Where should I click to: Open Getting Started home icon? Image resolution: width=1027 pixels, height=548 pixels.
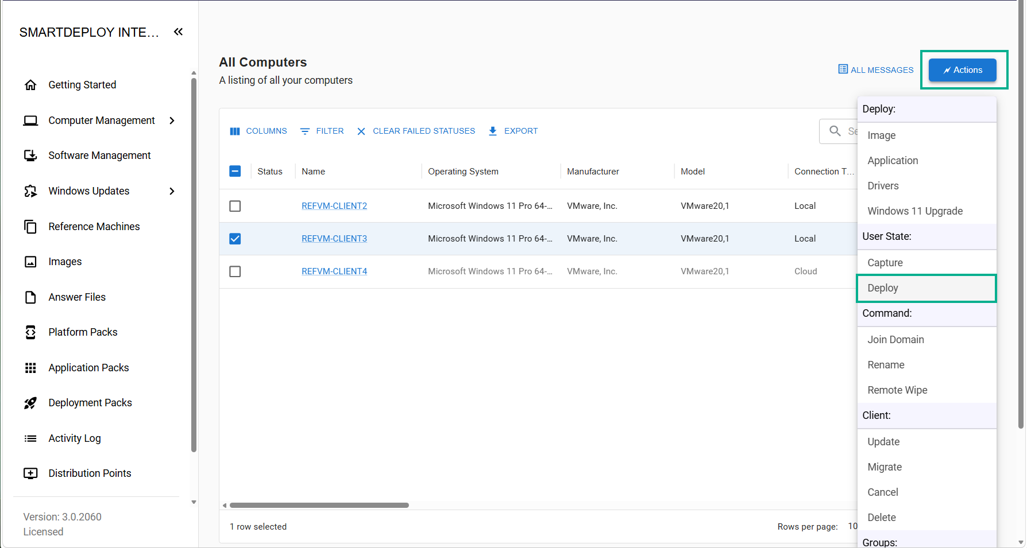pyautogui.click(x=30, y=85)
